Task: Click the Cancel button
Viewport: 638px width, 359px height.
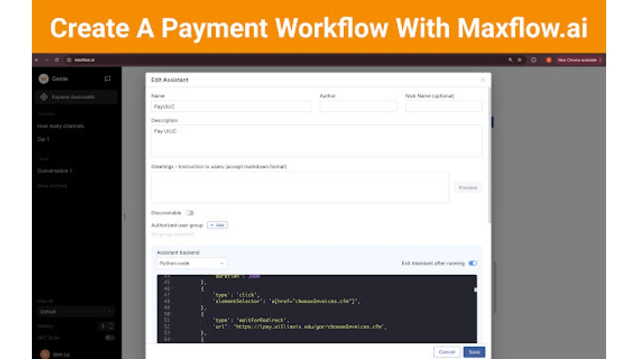Action: (447, 352)
